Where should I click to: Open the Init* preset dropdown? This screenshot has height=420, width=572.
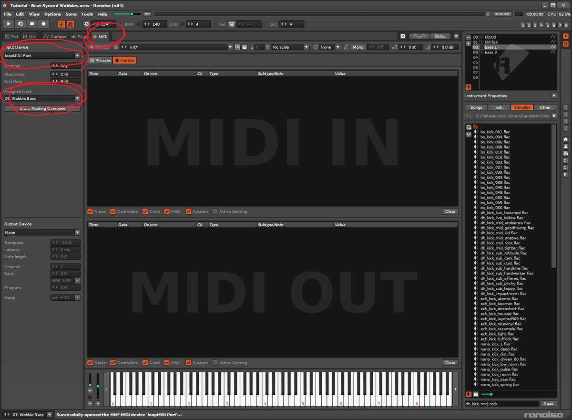pos(176,47)
